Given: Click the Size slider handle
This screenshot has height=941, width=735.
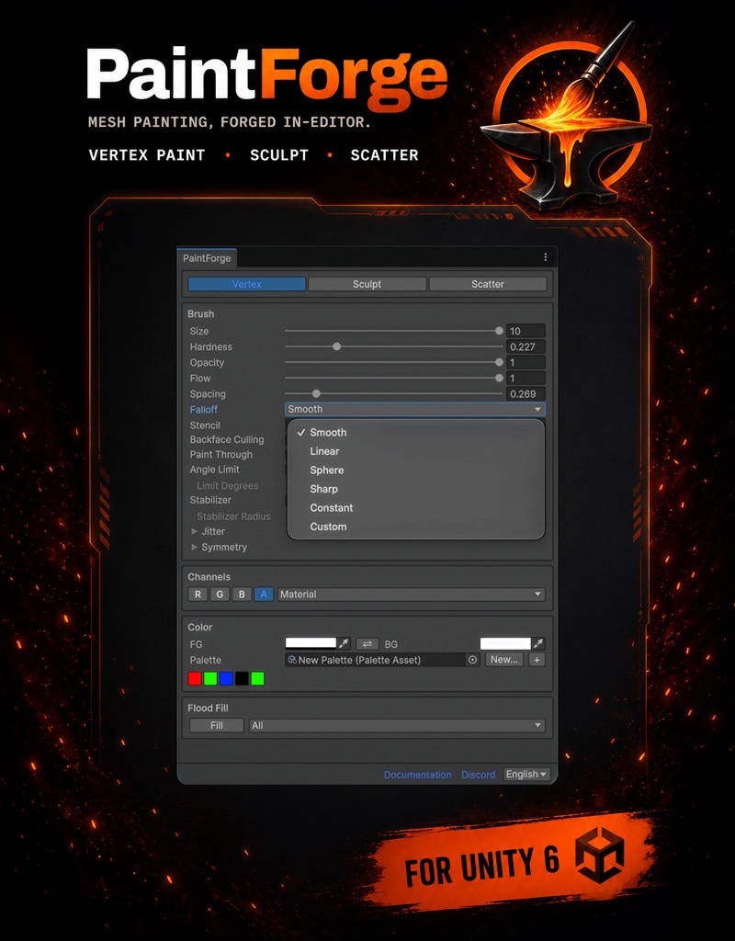Looking at the screenshot, I should point(499,331).
